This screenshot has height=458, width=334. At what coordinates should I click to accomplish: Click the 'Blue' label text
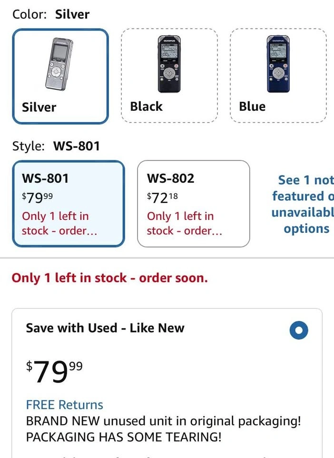point(252,106)
